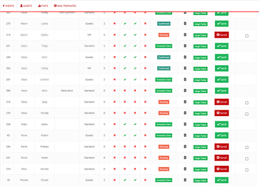Click last red X icon in row 79
Viewport: 259px width, 187px height.
pos(145,180)
